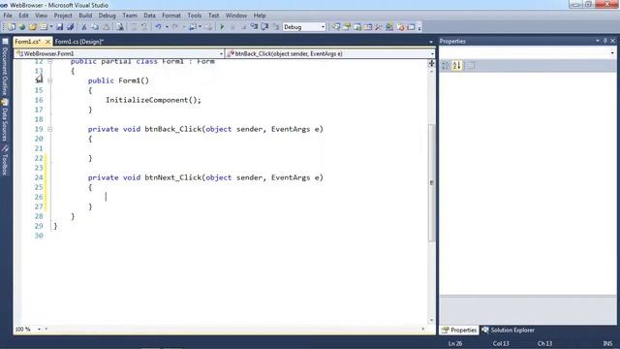The height and width of the screenshot is (349, 620).
Task: Open the Data Sources side tab
Action: coord(5,120)
